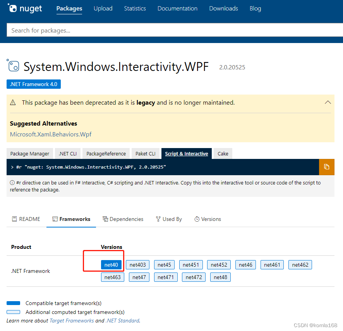The height and width of the screenshot is (331, 343).
Task: Open the Microsoft.Xaml.Behaviors.Wpf alternative package
Action: point(51,134)
